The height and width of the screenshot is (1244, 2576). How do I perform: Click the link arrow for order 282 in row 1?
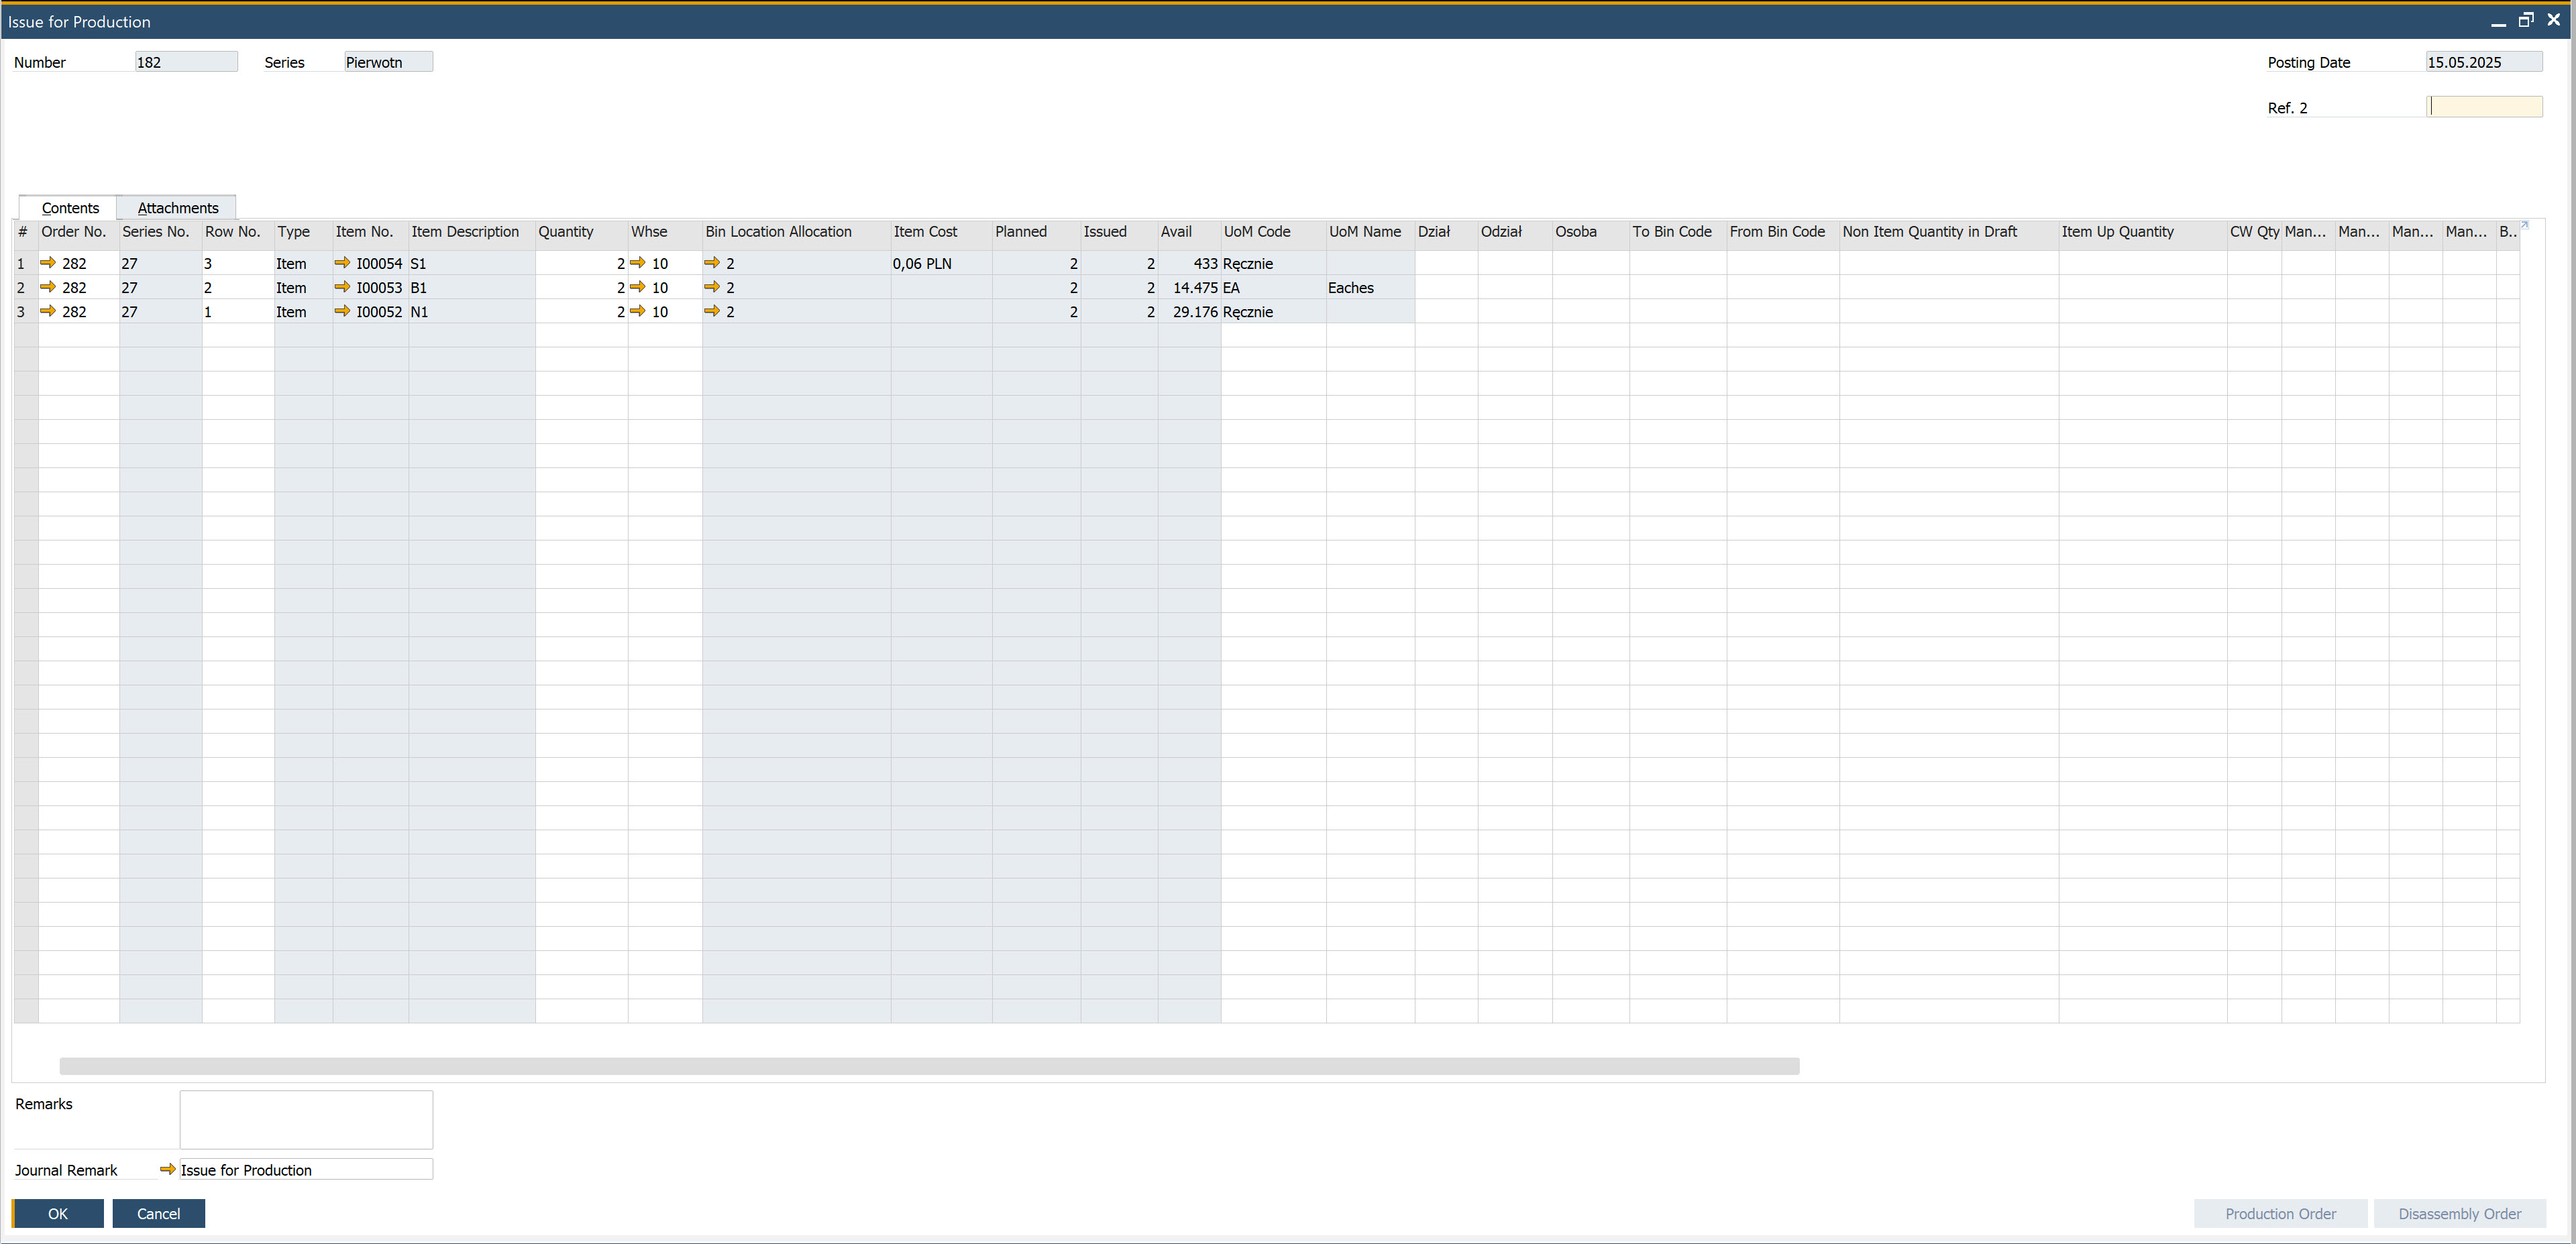coord(48,263)
